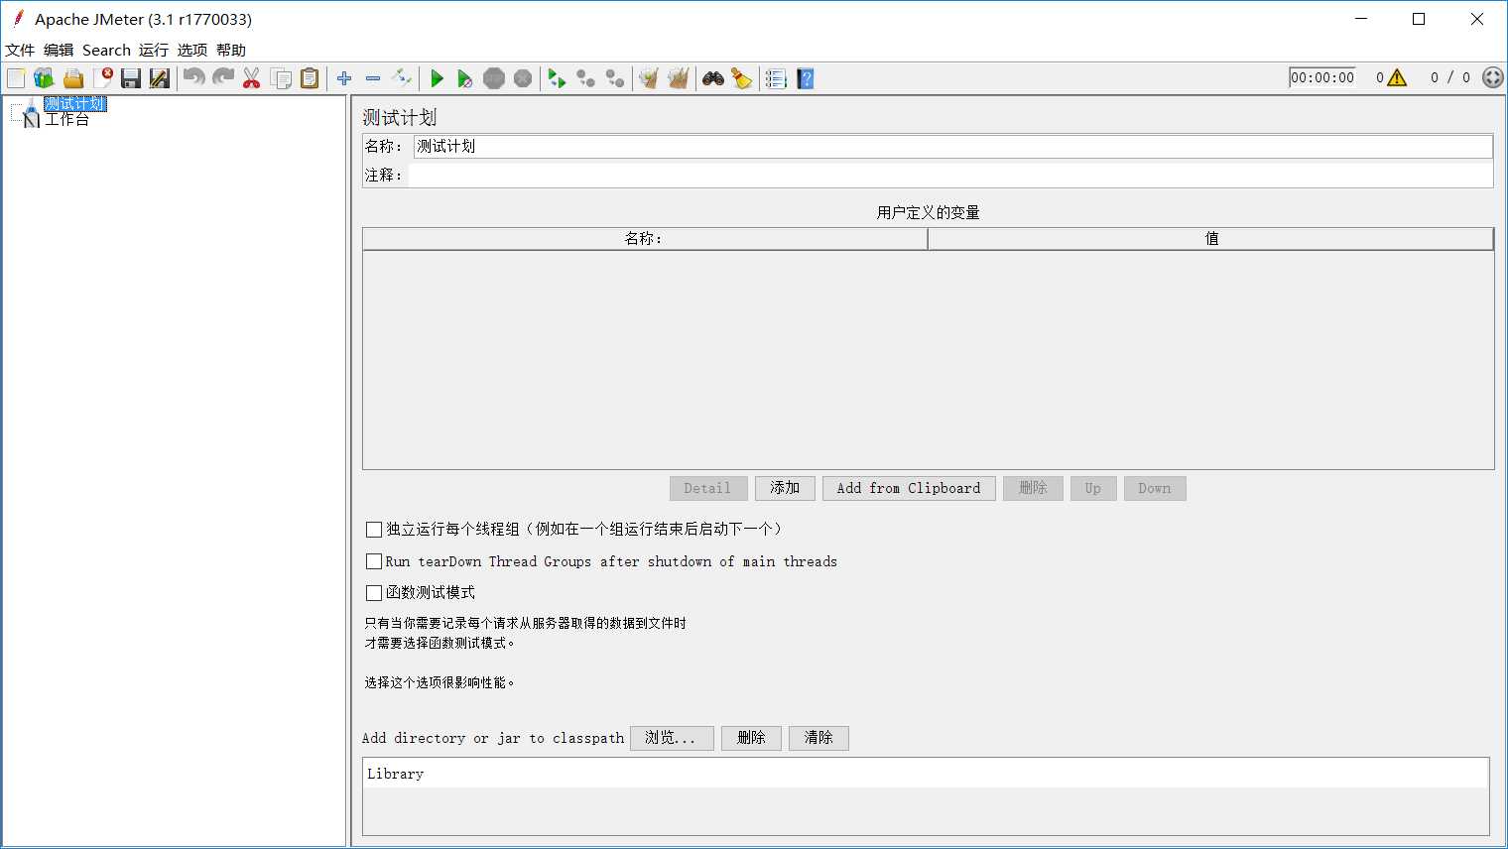Enable 独立运行每个线程组 checkbox
Viewport: 1508px width, 849px height.
374,530
